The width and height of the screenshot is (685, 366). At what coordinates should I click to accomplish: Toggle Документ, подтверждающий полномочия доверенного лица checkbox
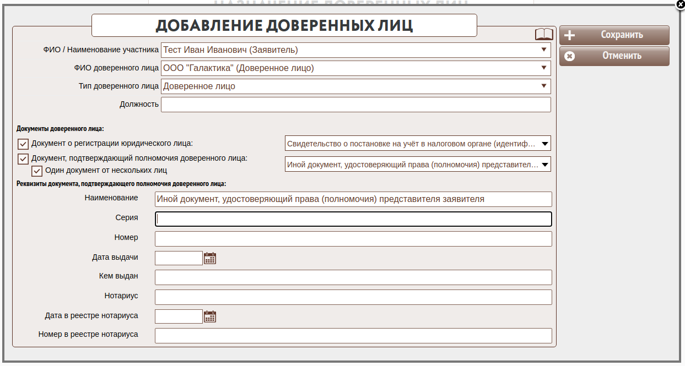tap(23, 159)
